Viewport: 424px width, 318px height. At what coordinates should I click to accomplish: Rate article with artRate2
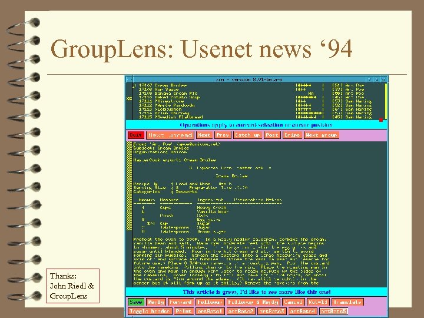coord(241,312)
